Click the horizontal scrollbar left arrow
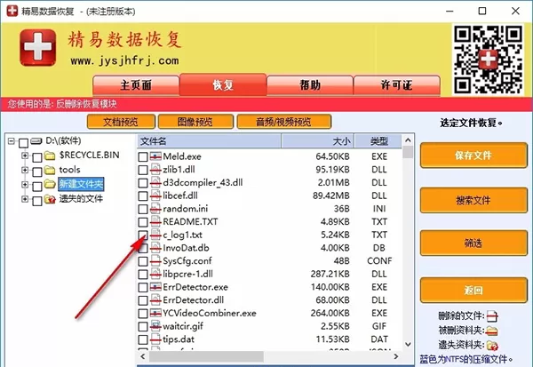The height and width of the screenshot is (367, 533). coord(143,356)
